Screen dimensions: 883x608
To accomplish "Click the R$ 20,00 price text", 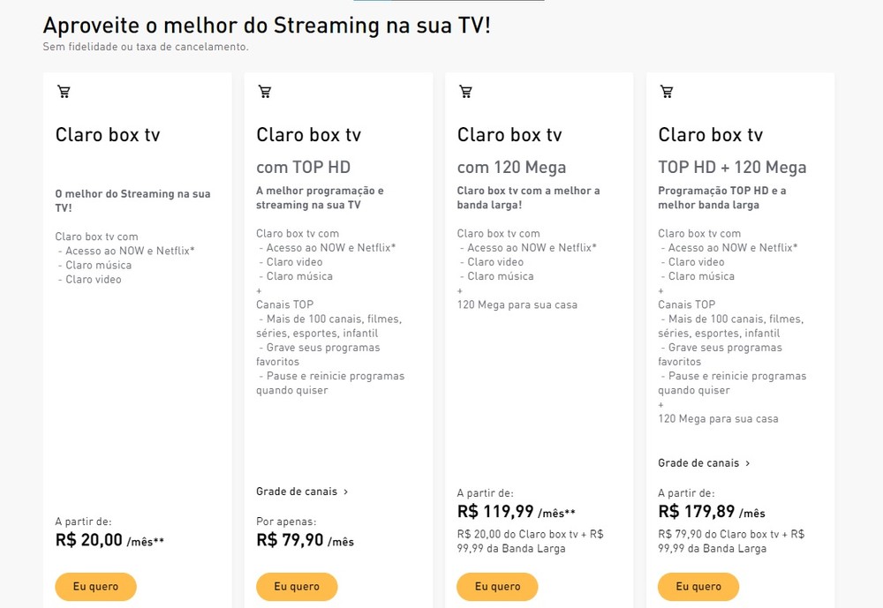I will [88, 540].
